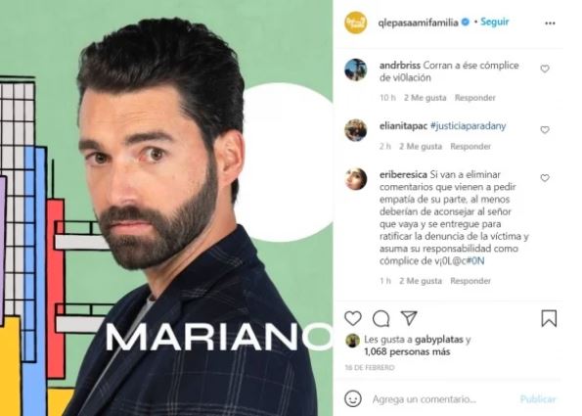Reply to elianitapac comment

tap(470, 147)
